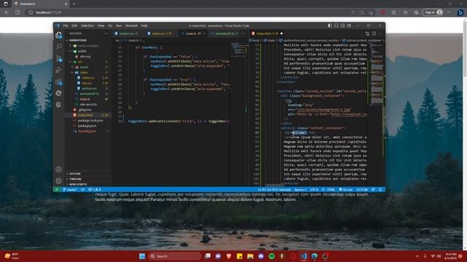Reload the browser page

click(x=18, y=12)
